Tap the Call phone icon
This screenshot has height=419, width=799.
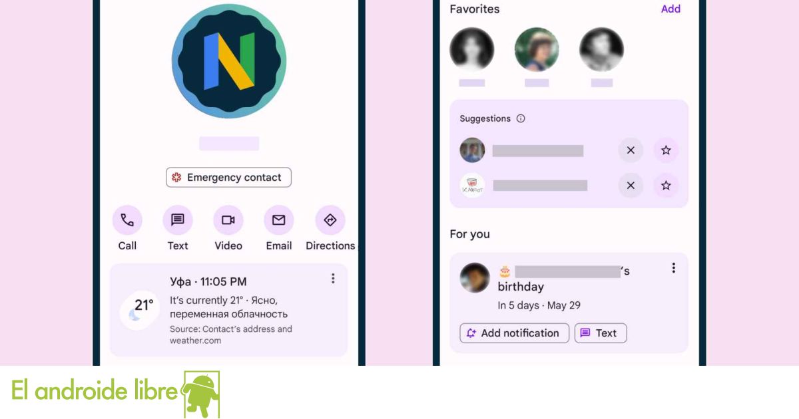pos(127,220)
